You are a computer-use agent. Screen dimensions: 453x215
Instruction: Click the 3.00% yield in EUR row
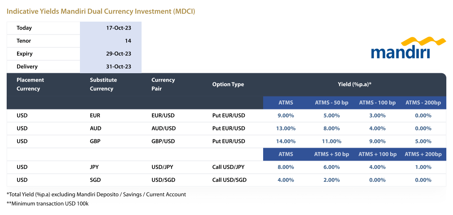(378, 116)
